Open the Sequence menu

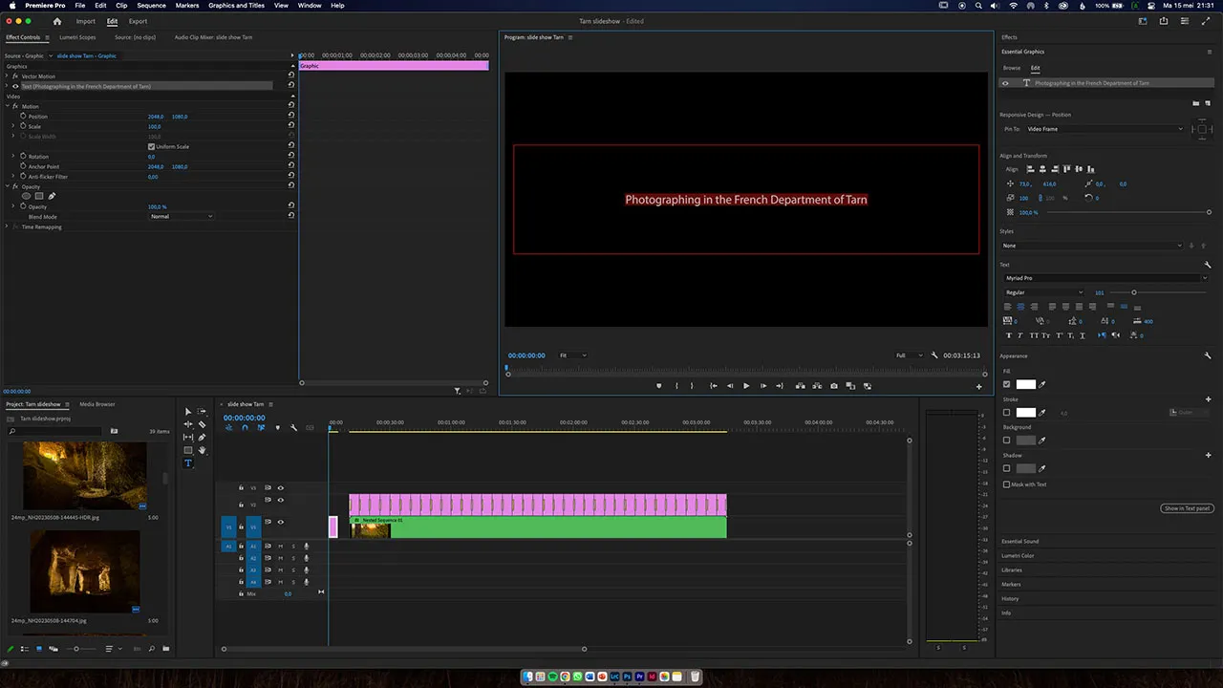pos(151,6)
